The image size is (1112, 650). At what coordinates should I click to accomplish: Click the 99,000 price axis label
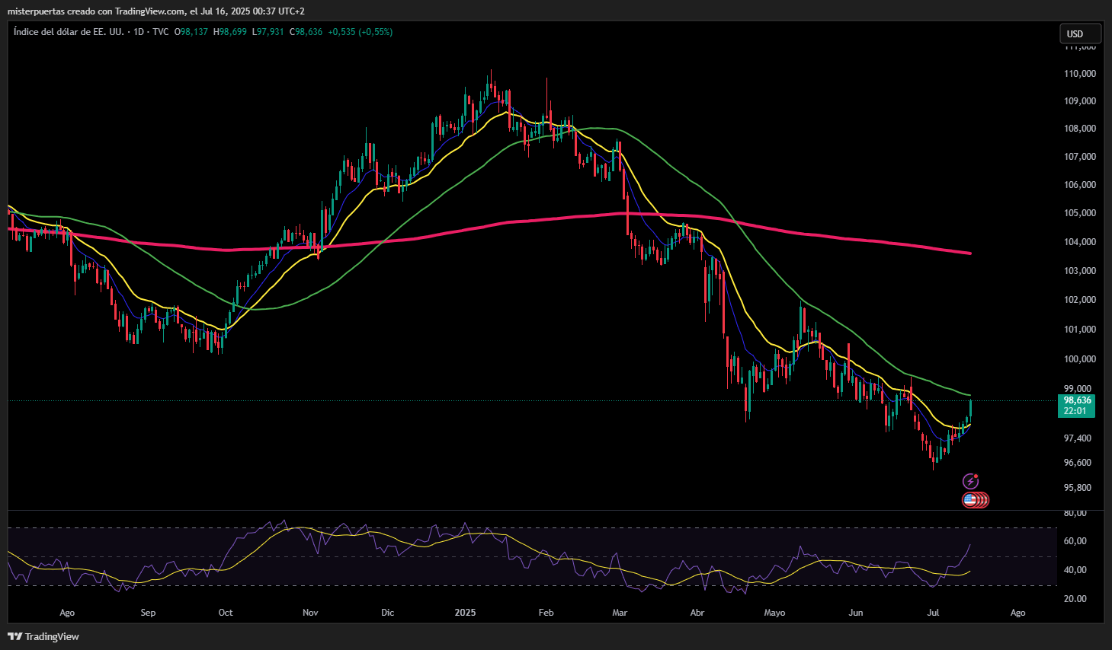(1078, 389)
